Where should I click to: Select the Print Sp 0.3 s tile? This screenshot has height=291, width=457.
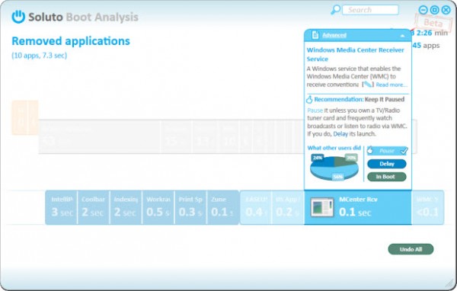[190, 207]
